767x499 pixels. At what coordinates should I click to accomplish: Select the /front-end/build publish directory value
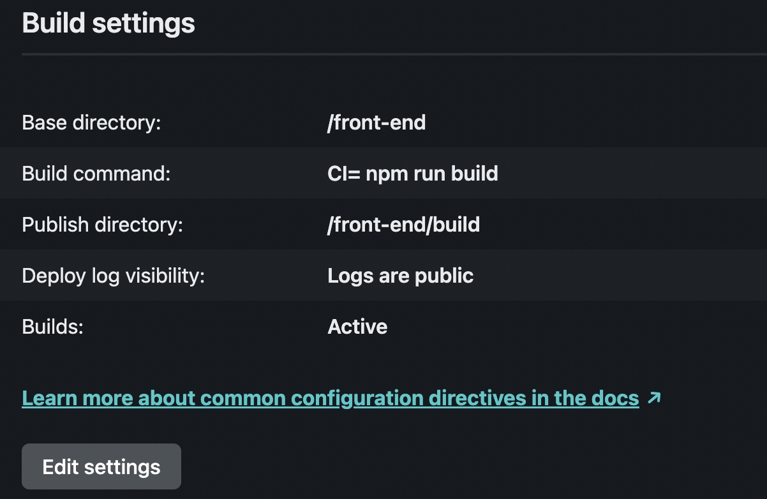click(403, 225)
